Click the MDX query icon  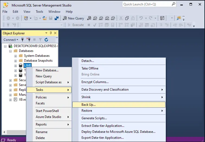(x=95, y=18)
